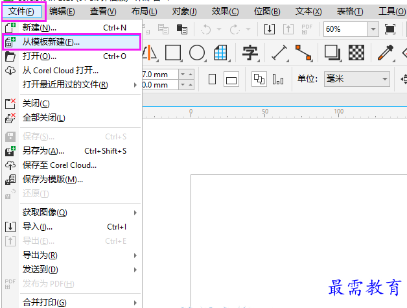Choose 从 Corel Cloud 打开... entry

coord(72,71)
